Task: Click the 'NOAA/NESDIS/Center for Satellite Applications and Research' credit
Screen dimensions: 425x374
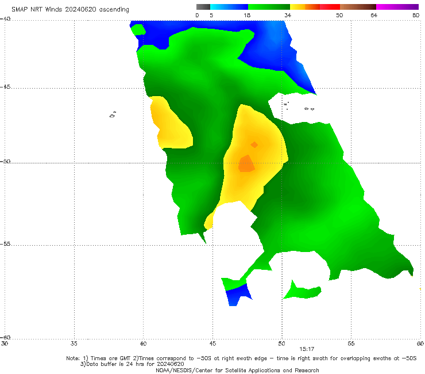Action: (x=237, y=371)
